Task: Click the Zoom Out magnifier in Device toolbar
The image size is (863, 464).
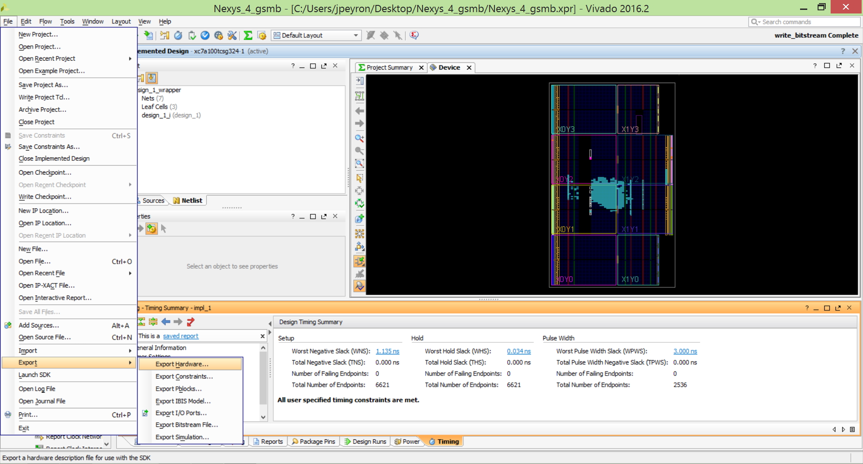Action: click(360, 150)
